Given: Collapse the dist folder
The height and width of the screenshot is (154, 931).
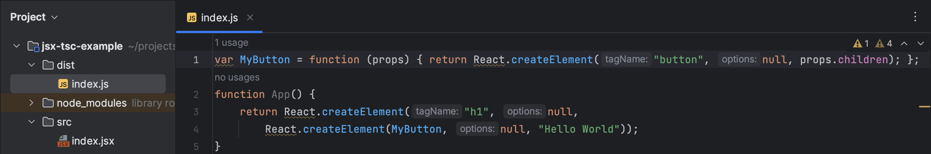Looking at the screenshot, I should tap(32, 65).
